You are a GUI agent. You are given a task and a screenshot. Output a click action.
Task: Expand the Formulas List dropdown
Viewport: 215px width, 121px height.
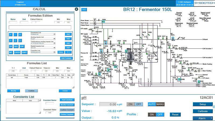coord(54,52)
